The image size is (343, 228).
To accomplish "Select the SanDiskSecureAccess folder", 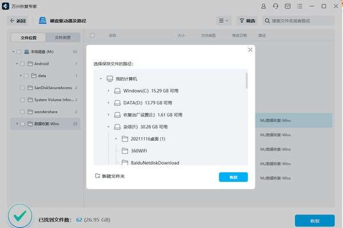I will point(53,88).
